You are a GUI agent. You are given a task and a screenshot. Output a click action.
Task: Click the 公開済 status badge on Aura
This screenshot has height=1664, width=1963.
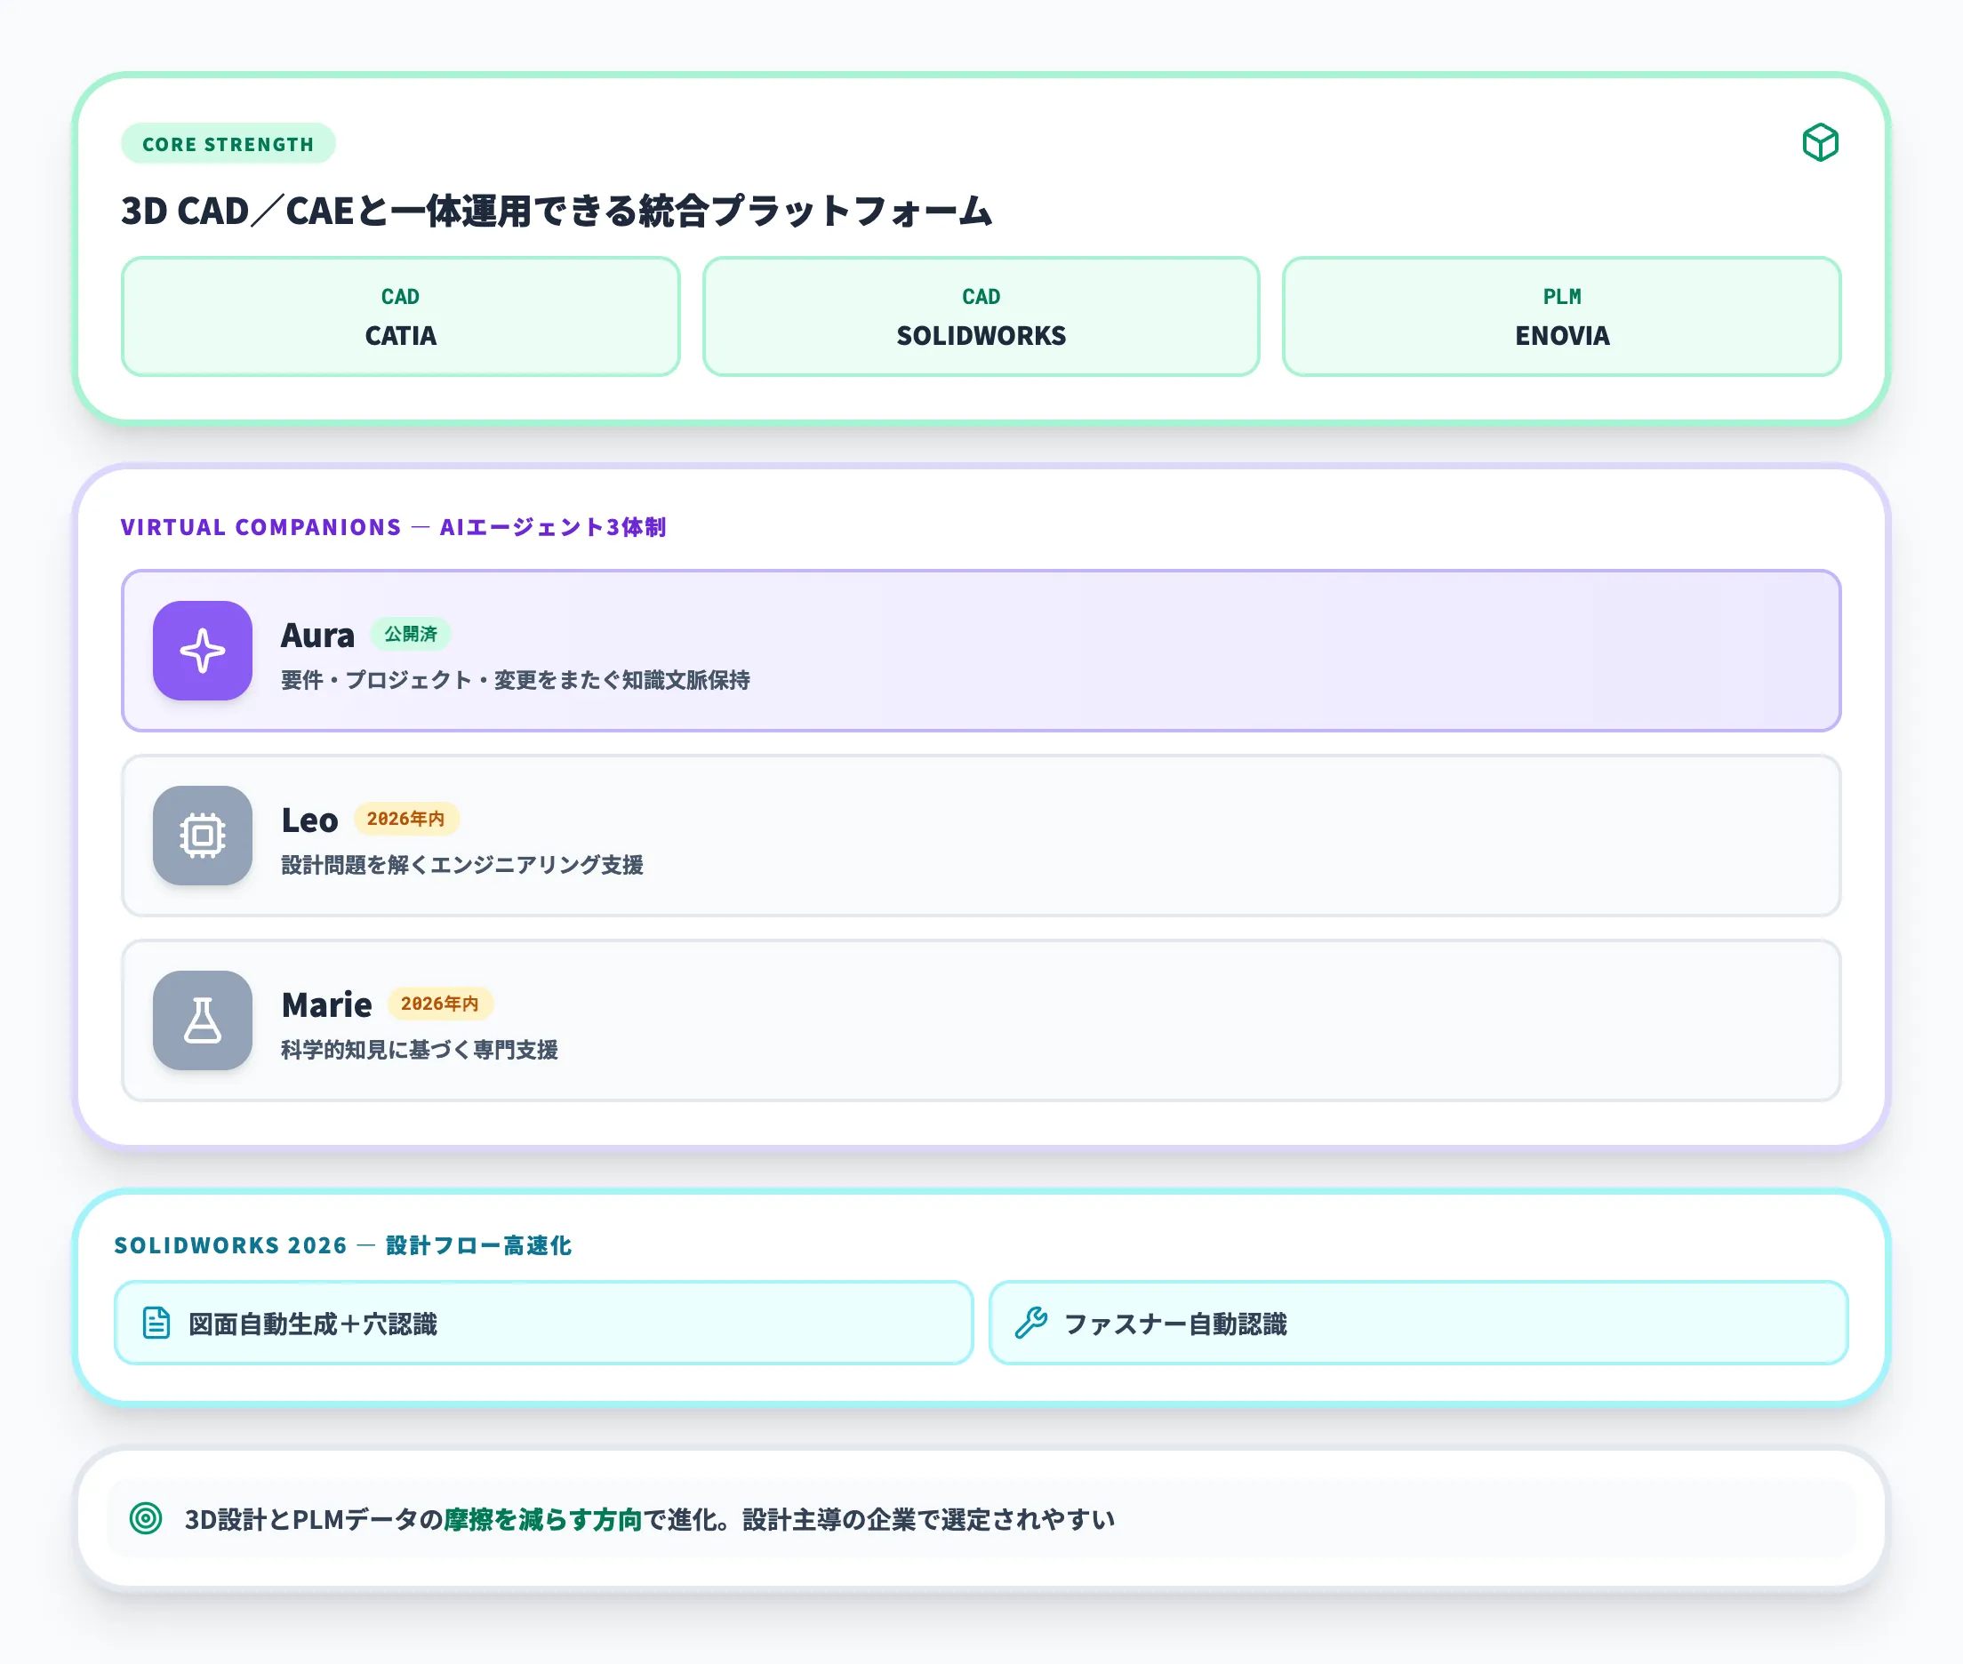pyautogui.click(x=411, y=634)
